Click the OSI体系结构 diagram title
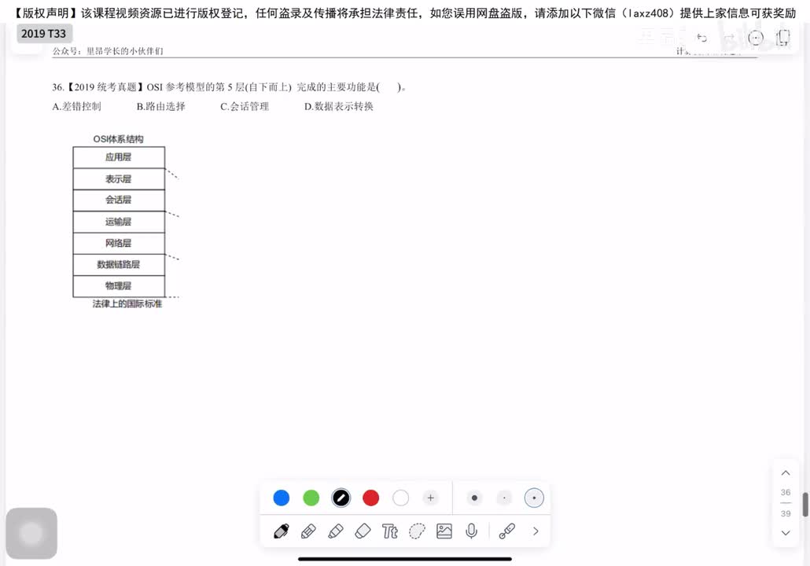Image resolution: width=810 pixels, height=566 pixels. click(x=118, y=139)
